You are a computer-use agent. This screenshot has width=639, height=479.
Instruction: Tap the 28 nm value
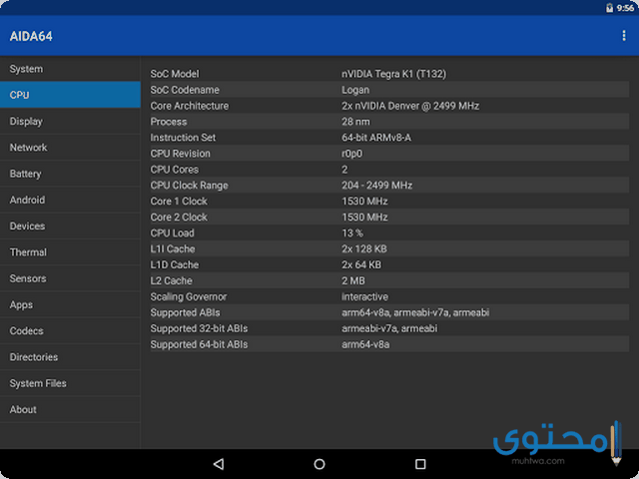coord(355,122)
